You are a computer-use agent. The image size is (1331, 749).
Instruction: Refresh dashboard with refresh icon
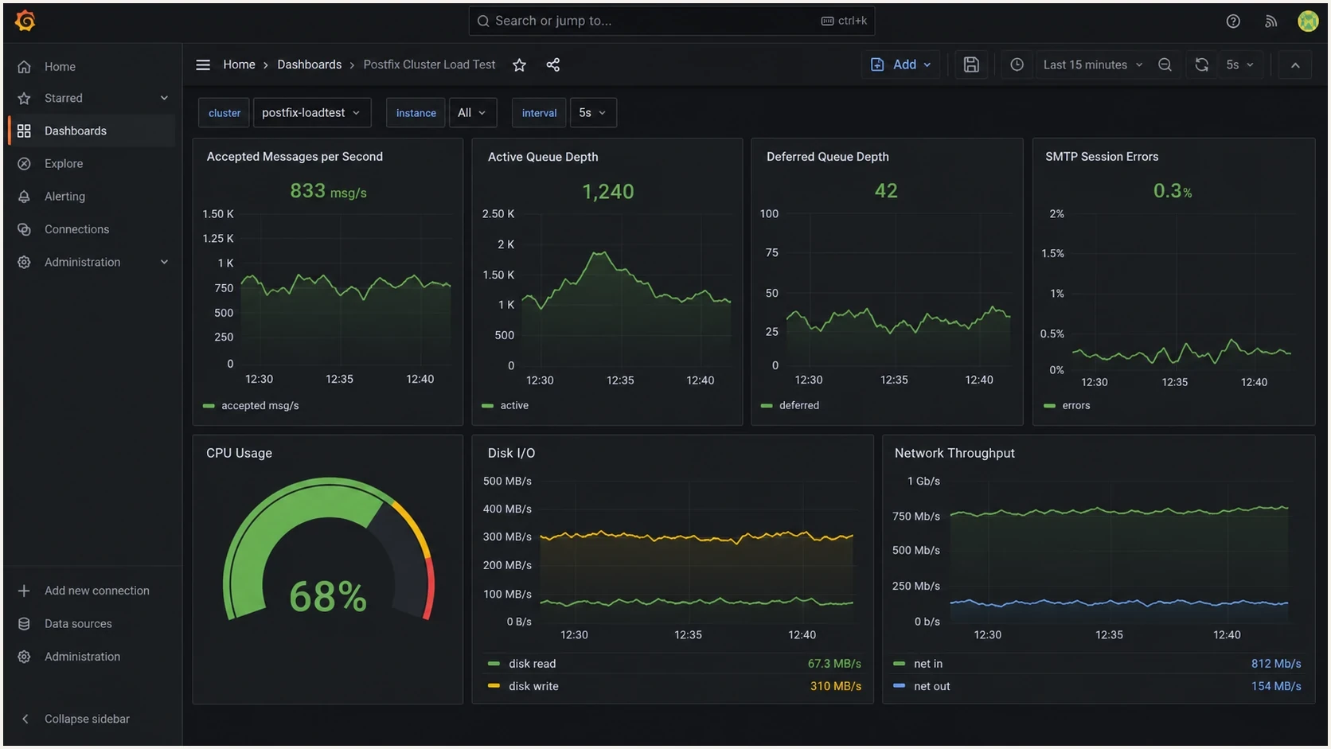click(1202, 64)
